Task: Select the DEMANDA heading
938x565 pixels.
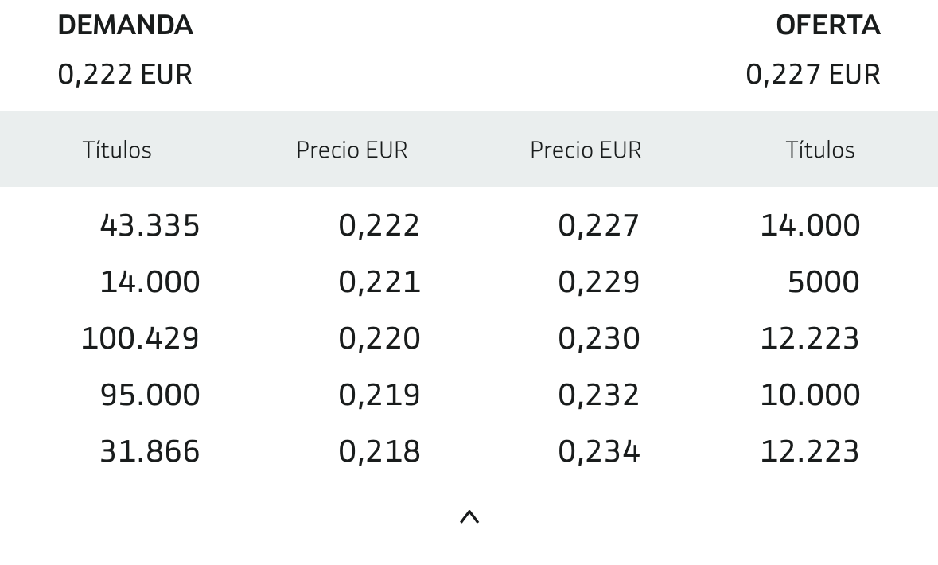Action: tap(125, 25)
